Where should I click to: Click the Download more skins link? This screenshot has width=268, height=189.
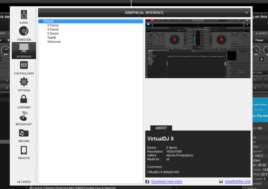pos(166,182)
